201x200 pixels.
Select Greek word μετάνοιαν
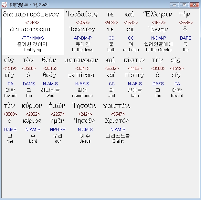tap(81, 60)
